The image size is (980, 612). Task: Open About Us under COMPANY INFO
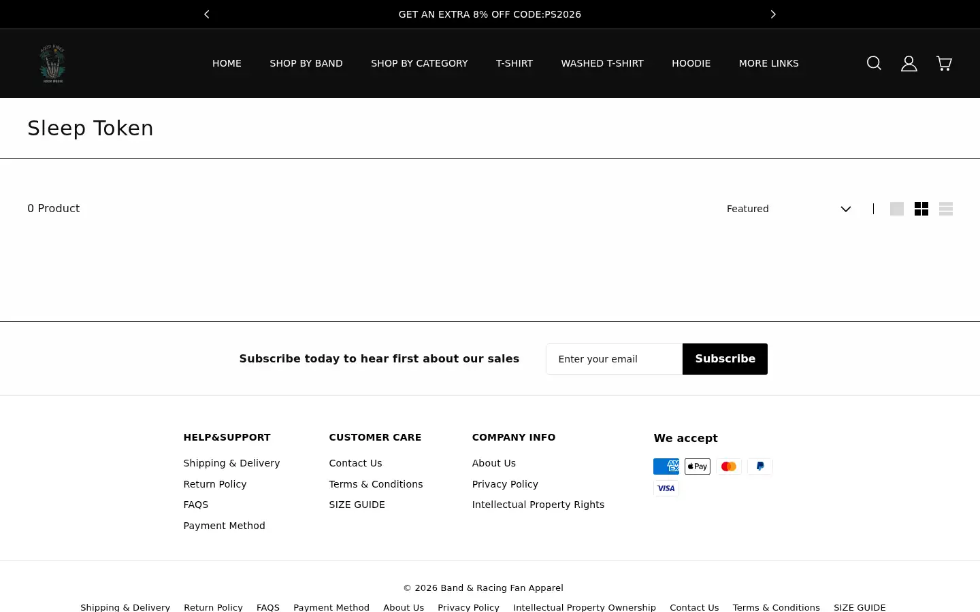coord(494,463)
